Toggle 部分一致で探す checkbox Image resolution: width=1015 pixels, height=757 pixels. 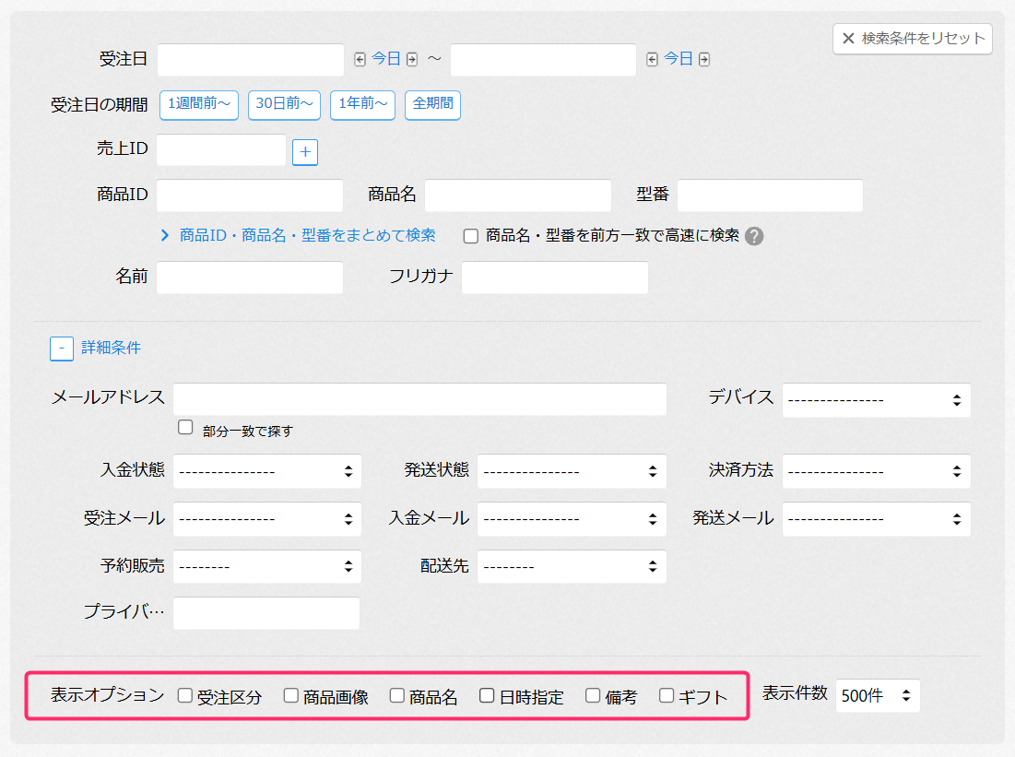point(185,428)
